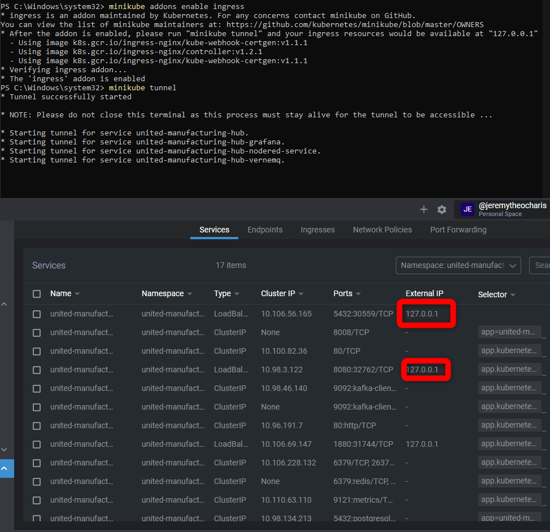Click the JE profile avatar
Image resolution: width=550 pixels, height=532 pixels.
(468, 209)
